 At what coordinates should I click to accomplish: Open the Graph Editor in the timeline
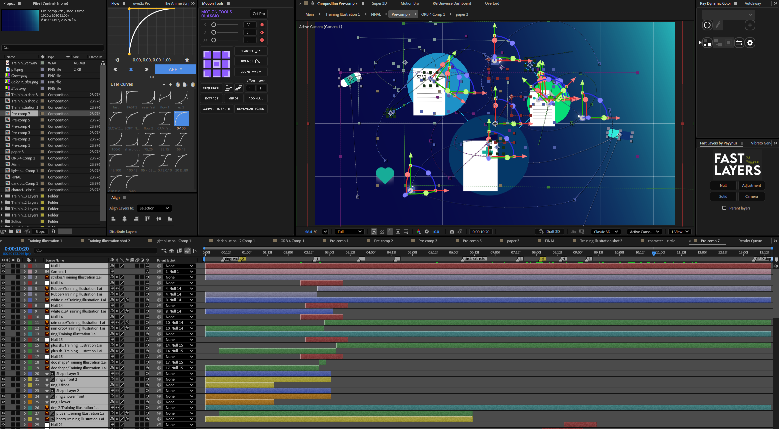click(195, 251)
